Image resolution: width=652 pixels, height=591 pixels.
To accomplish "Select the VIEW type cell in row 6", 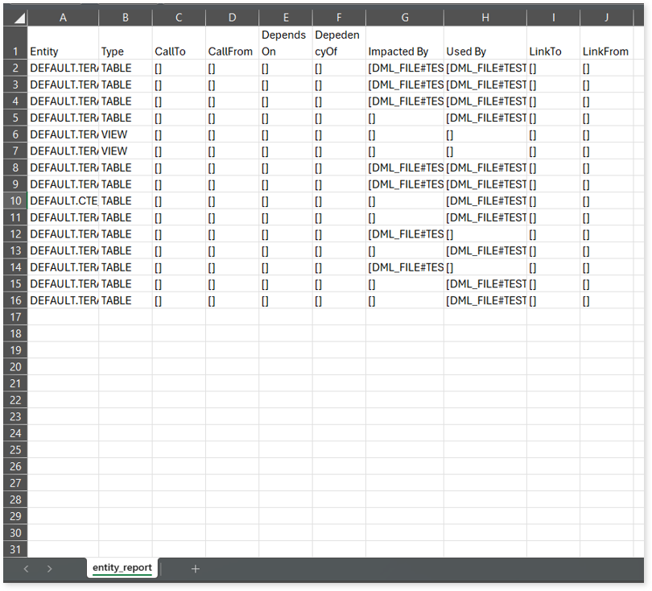I will click(x=125, y=134).
